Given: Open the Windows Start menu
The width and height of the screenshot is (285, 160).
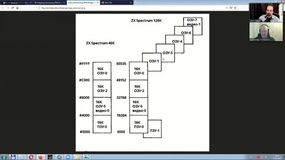Looking at the screenshot, I should (x=4, y=157).
